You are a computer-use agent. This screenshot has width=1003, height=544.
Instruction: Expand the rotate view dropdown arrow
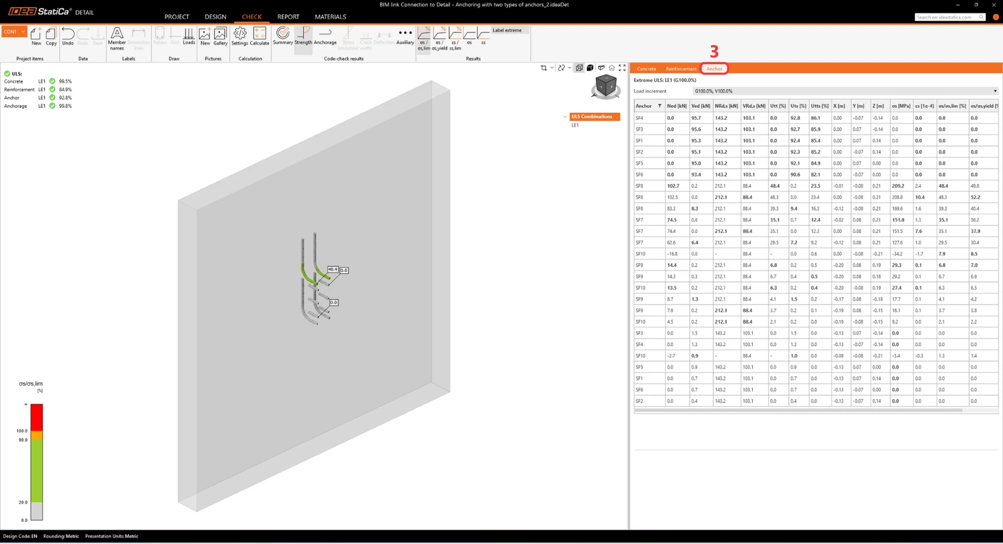coord(569,68)
